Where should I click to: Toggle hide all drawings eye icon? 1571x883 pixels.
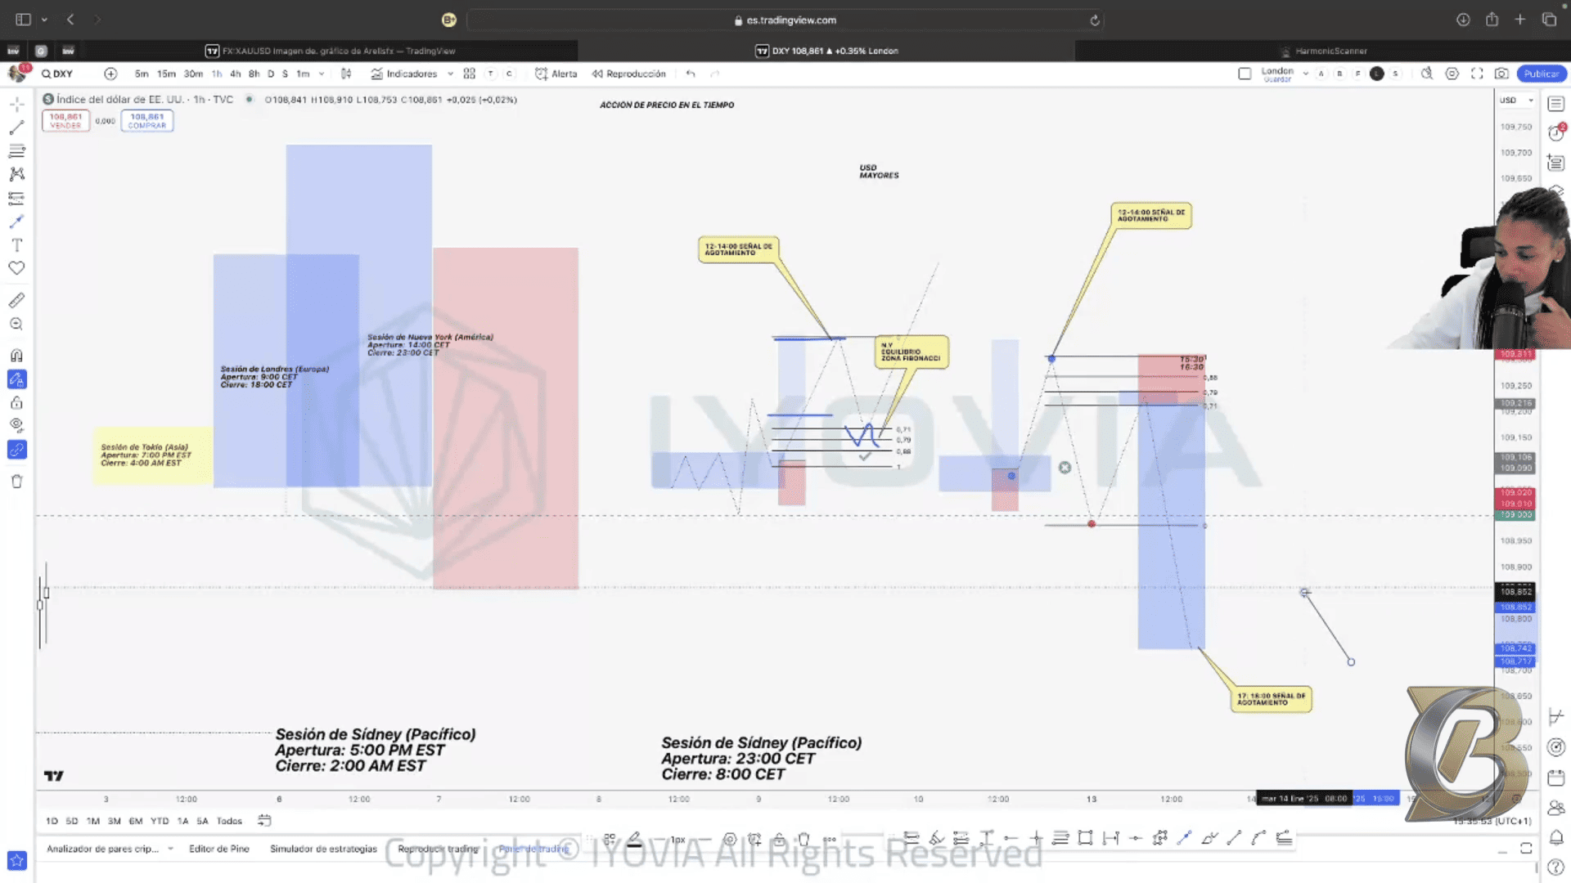click(x=16, y=425)
